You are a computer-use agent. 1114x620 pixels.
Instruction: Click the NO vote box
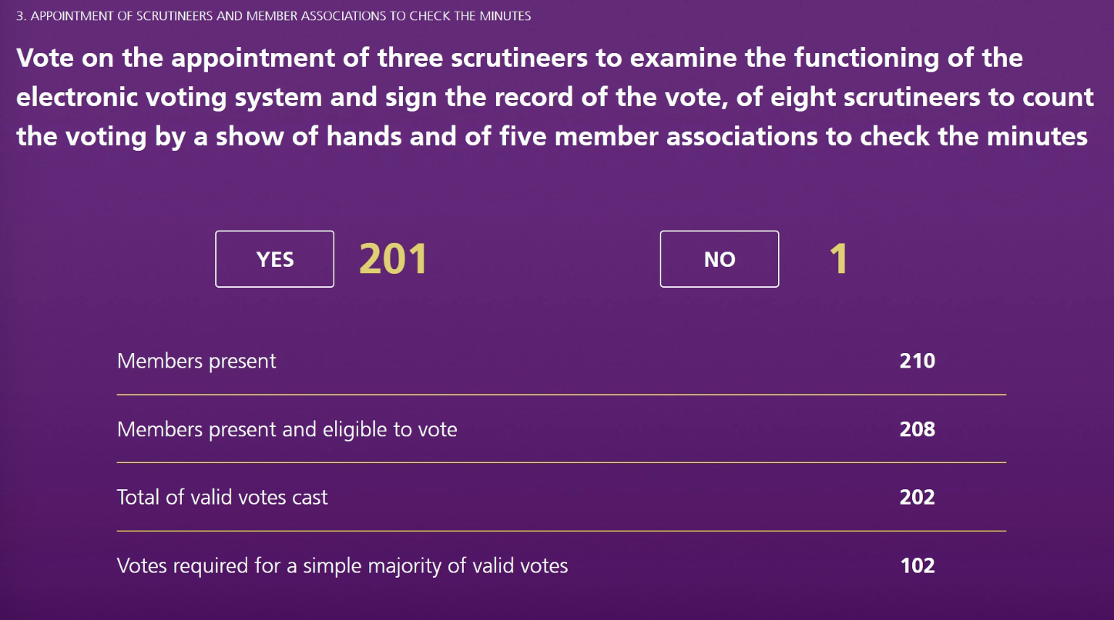720,259
